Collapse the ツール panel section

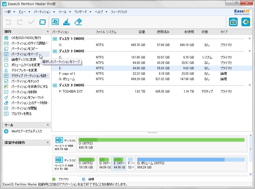pyautogui.click(x=48, y=125)
